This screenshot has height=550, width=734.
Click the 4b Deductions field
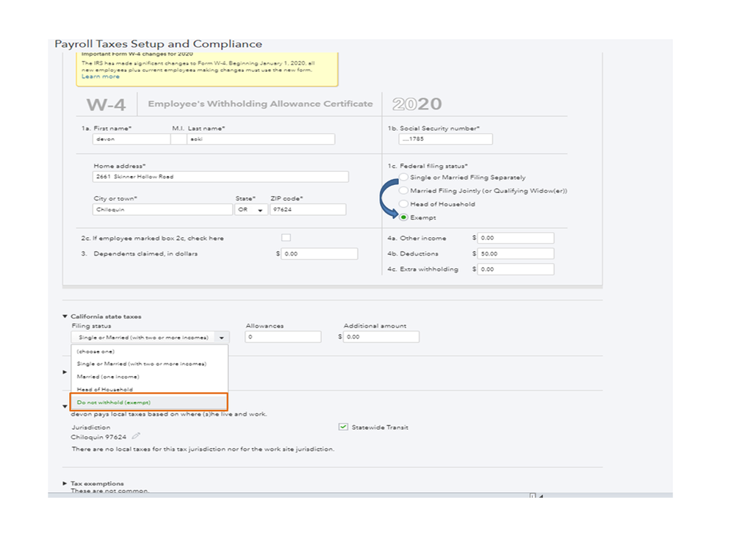516,253
